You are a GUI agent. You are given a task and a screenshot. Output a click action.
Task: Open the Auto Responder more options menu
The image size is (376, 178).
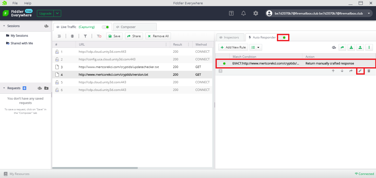click(369, 47)
